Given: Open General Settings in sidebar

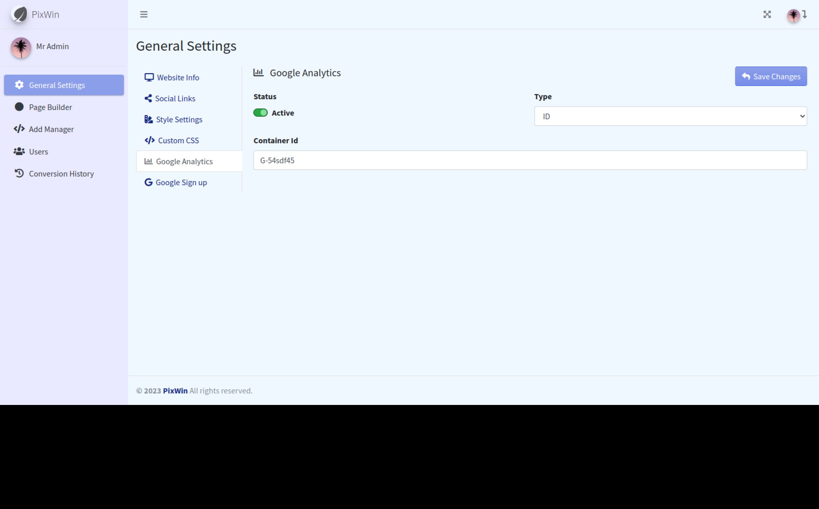Looking at the screenshot, I should click(64, 85).
